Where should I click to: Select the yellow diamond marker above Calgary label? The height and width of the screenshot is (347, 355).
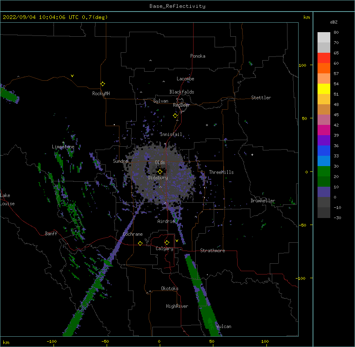pyautogui.click(x=167, y=243)
